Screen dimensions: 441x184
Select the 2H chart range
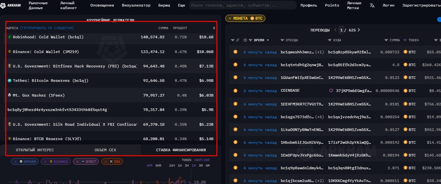point(187,166)
